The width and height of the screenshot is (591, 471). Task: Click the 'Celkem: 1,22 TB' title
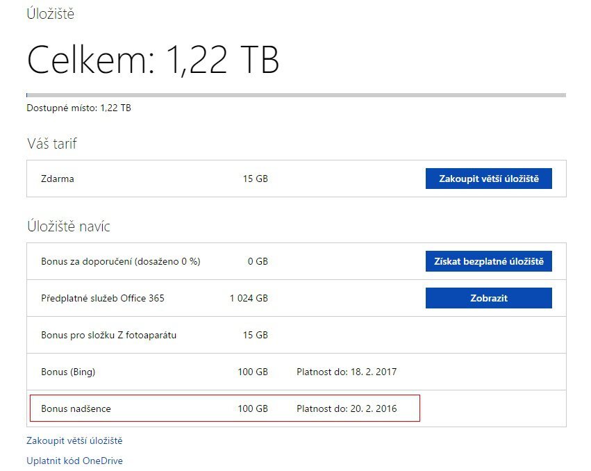153,60
